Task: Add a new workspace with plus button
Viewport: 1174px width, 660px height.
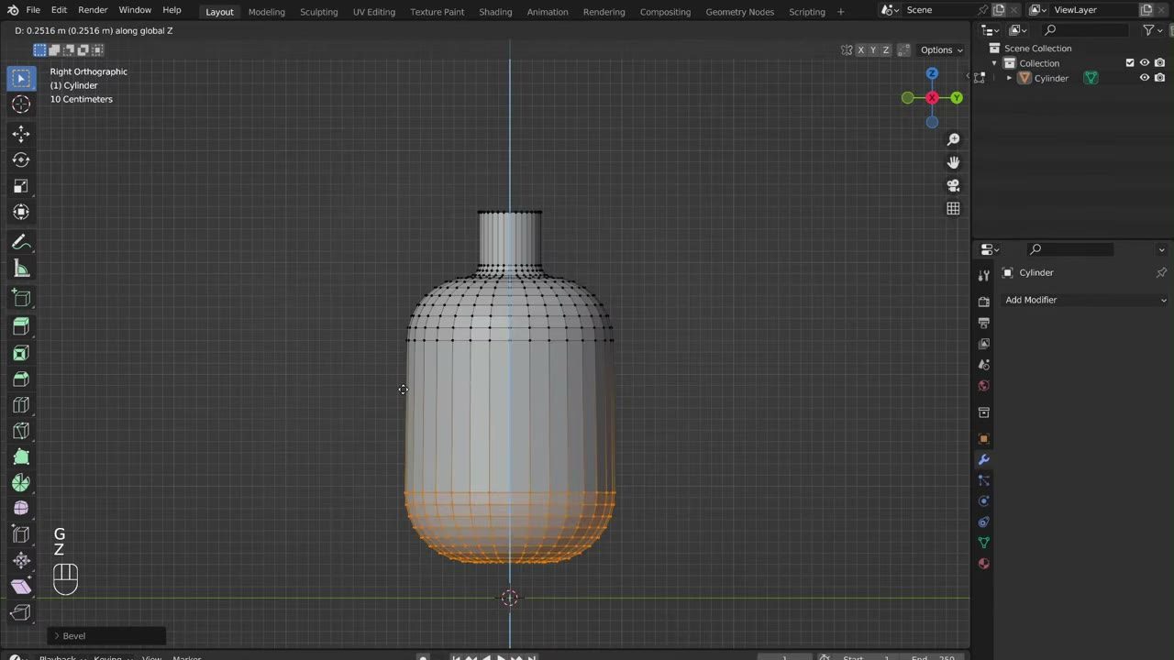Action: pyautogui.click(x=840, y=11)
